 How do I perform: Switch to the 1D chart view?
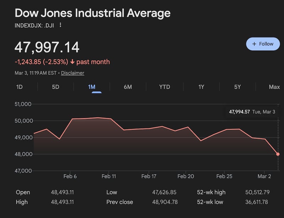20,87
